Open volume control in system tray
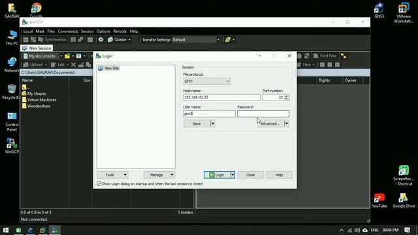The image size is (418, 235). click(x=357, y=230)
